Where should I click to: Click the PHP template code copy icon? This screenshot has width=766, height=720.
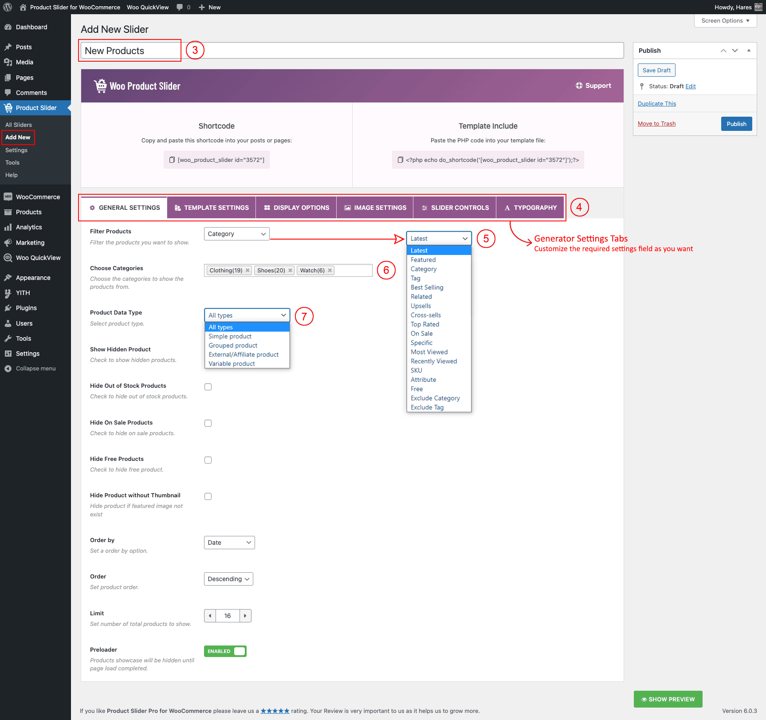[x=400, y=160]
